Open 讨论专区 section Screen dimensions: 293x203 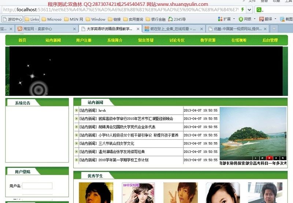pyautogui.click(x=177, y=40)
